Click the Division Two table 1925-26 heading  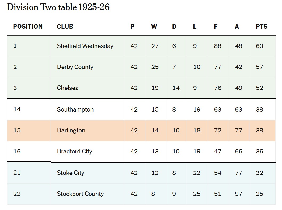pos(58,7)
